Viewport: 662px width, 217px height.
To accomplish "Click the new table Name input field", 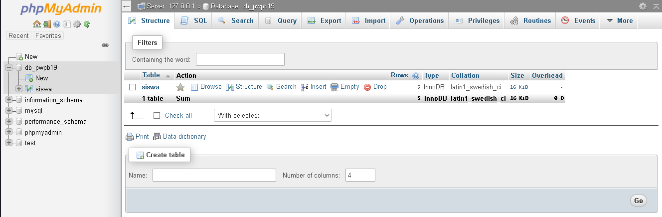I will (x=214, y=175).
